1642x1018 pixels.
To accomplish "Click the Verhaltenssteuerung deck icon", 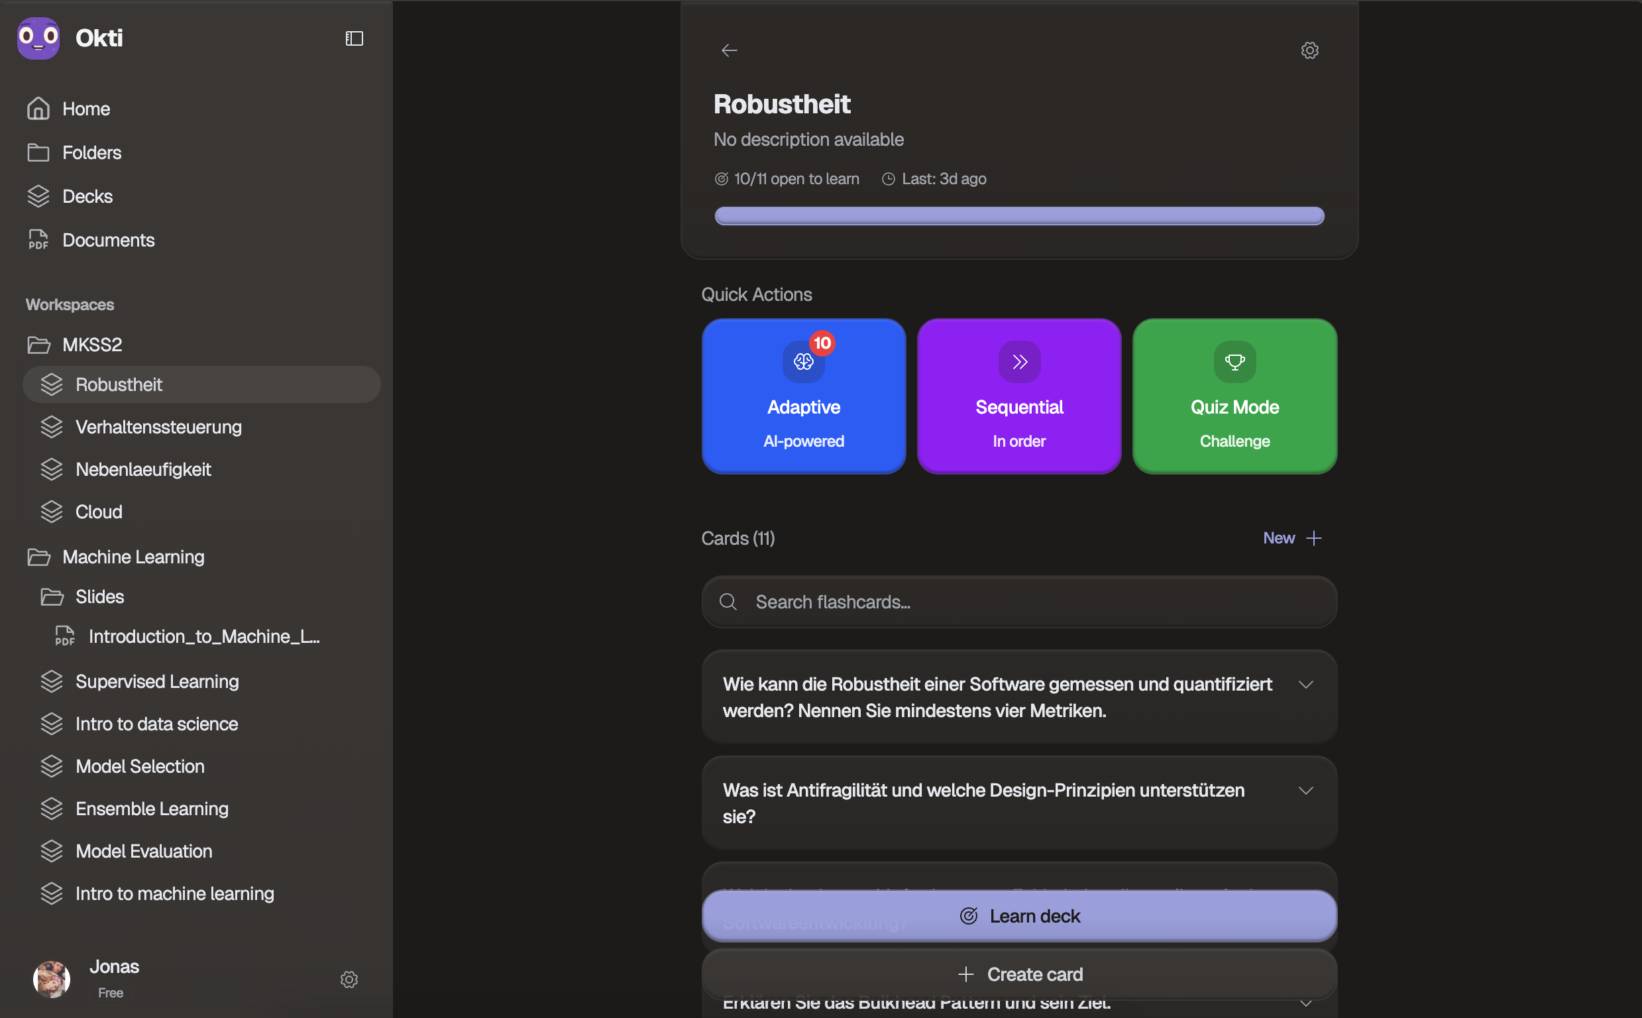I will pyautogui.click(x=52, y=427).
